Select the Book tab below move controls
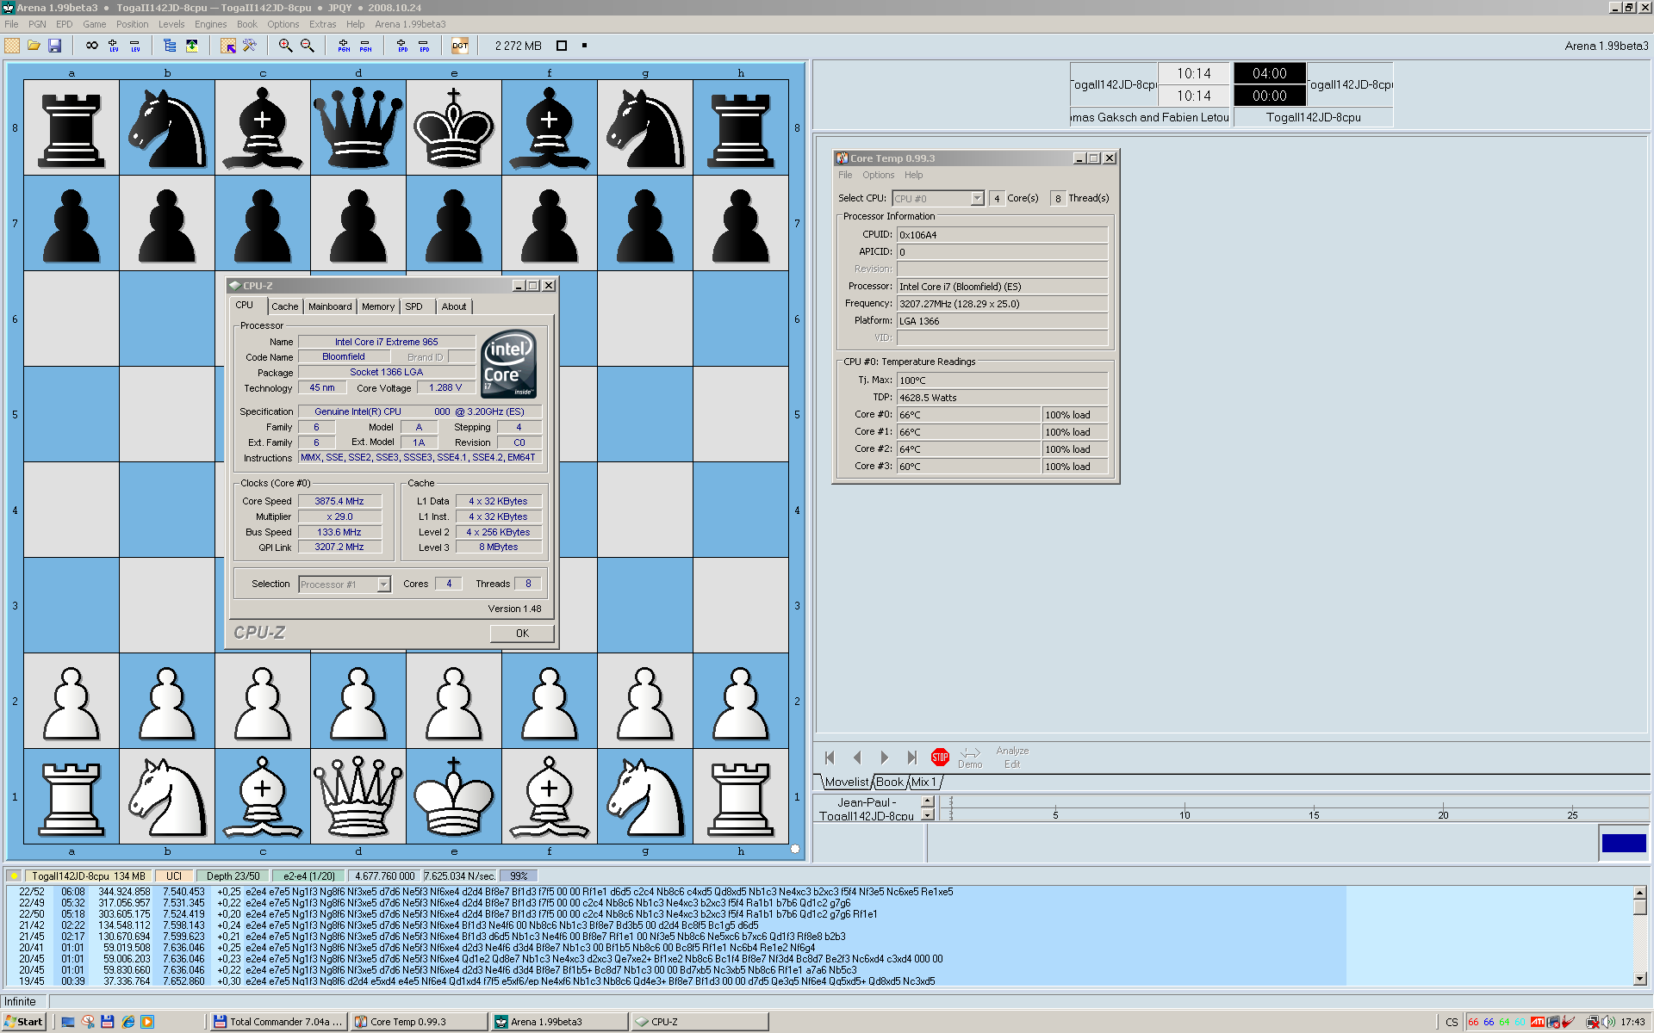This screenshot has height=1033, width=1654. (890, 782)
